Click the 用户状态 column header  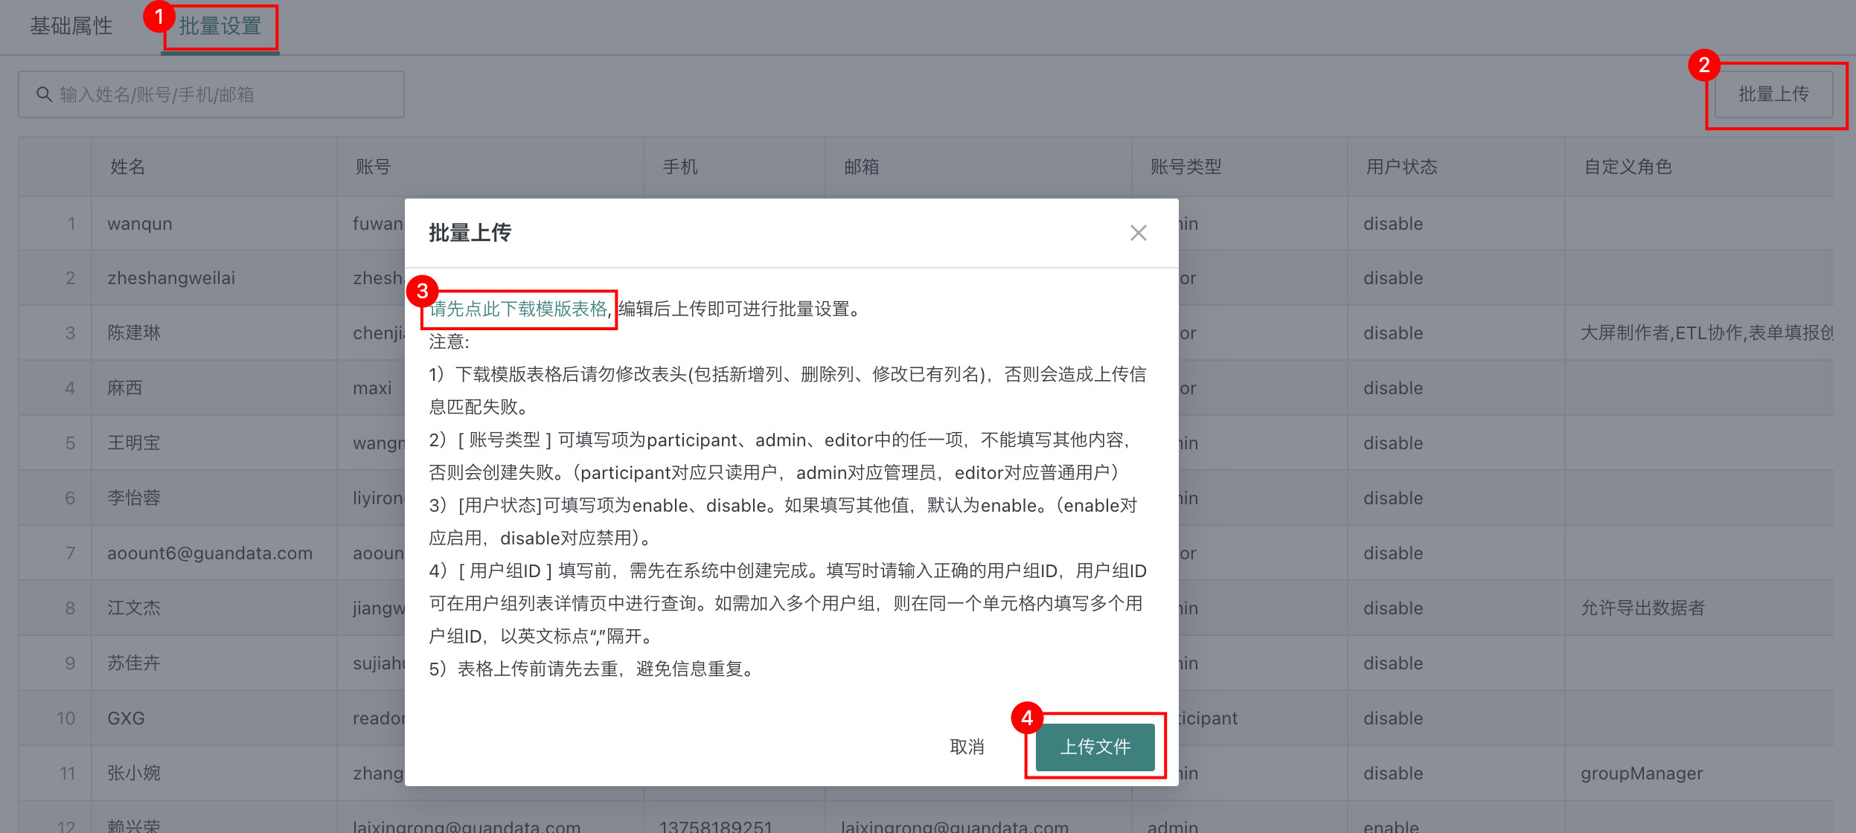click(1401, 167)
